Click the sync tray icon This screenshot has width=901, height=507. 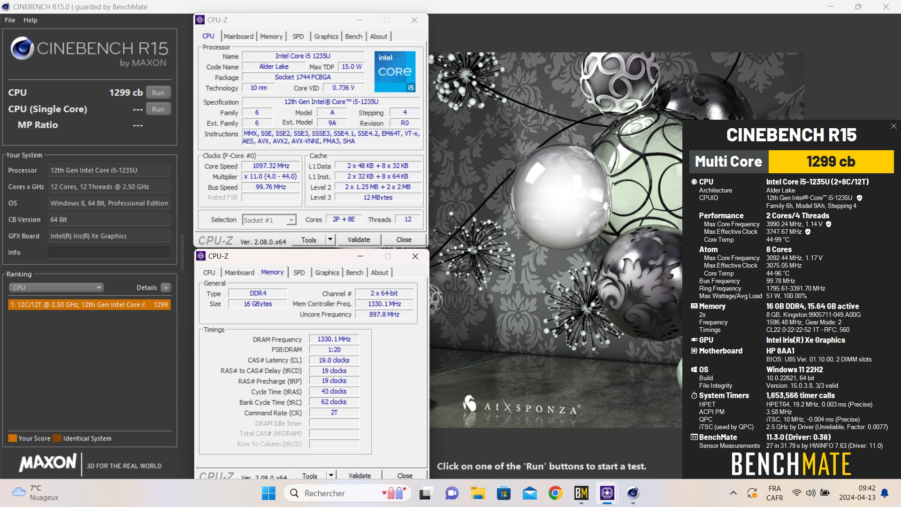click(752, 493)
